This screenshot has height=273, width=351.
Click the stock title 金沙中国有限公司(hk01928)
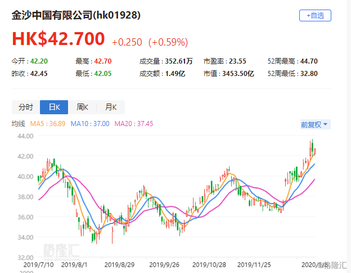point(76,15)
